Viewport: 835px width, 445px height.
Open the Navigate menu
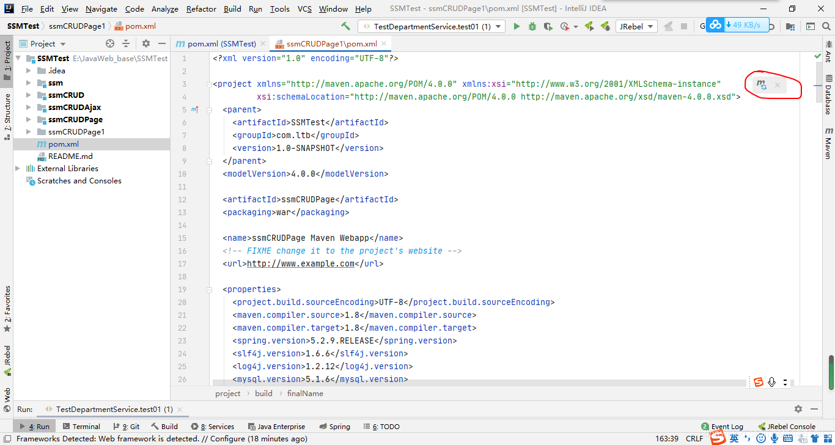click(x=101, y=9)
